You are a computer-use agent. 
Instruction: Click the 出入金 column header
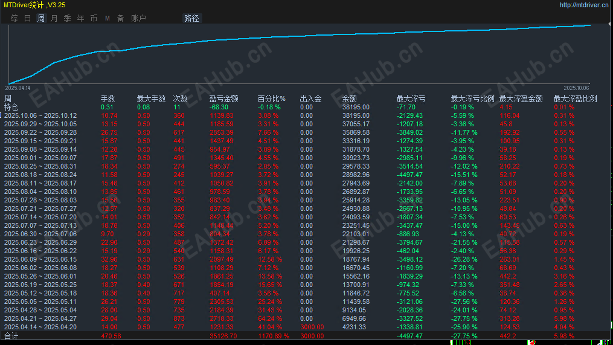(x=311, y=99)
